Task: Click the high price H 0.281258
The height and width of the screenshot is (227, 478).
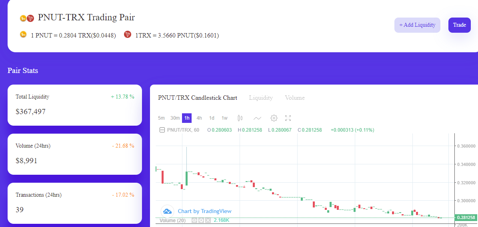Action: click(x=250, y=130)
